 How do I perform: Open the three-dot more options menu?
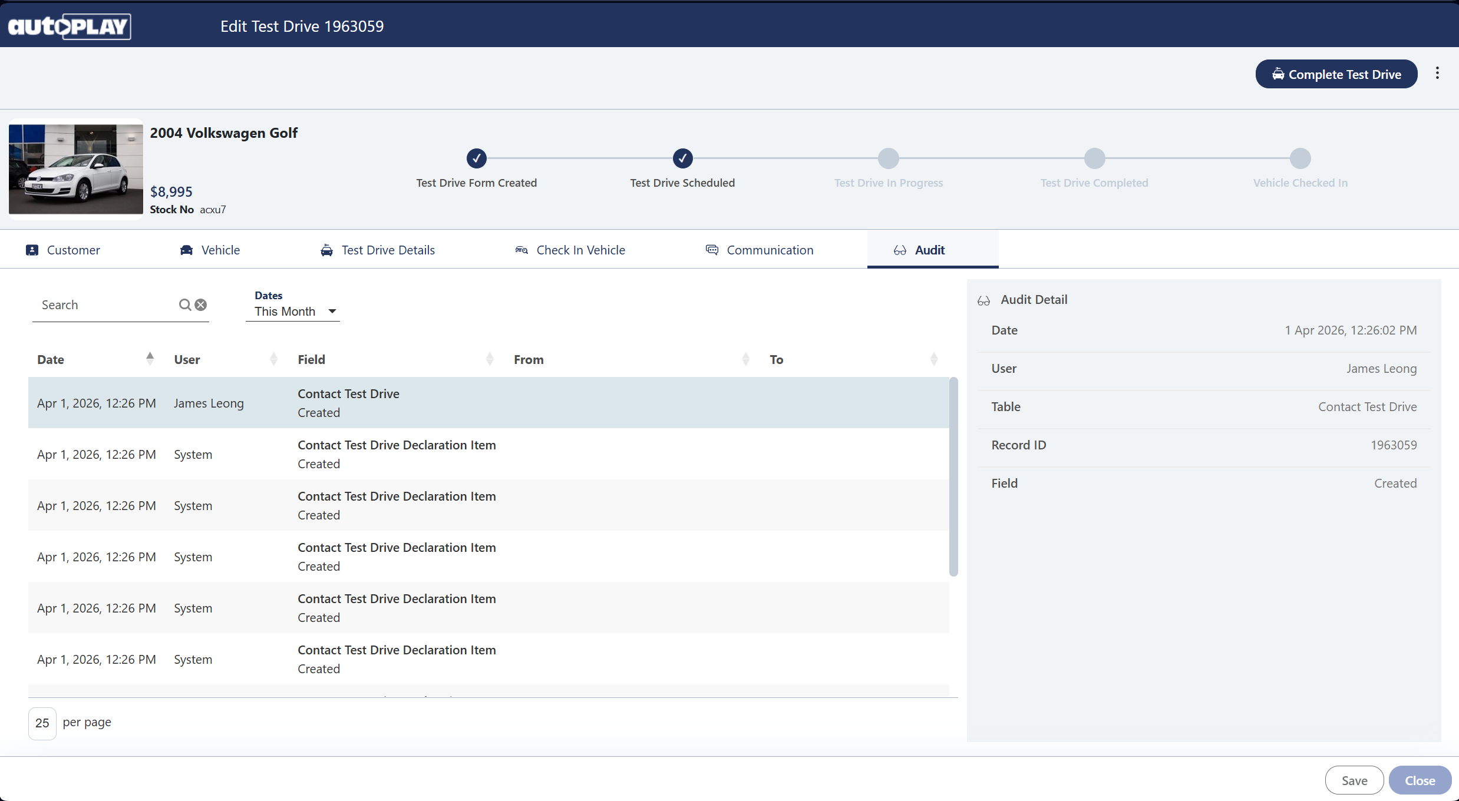click(x=1437, y=73)
